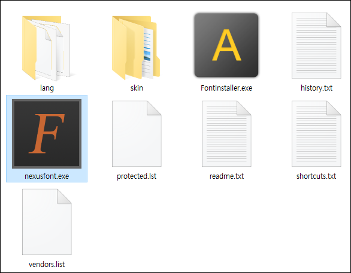Click the "skin" folder name label
The width and height of the screenshot is (351, 273).
[137, 88]
